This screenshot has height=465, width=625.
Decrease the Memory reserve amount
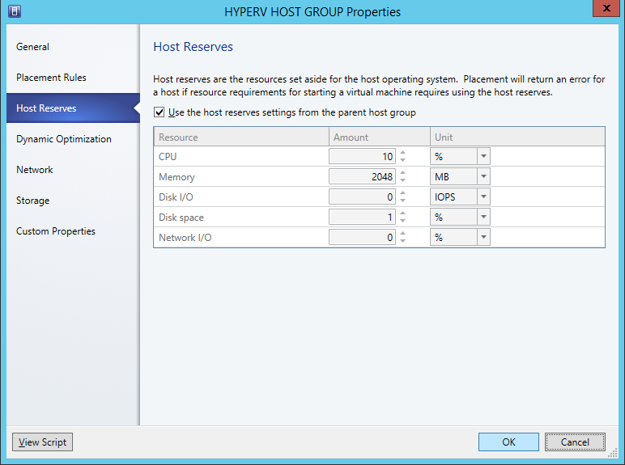(402, 180)
